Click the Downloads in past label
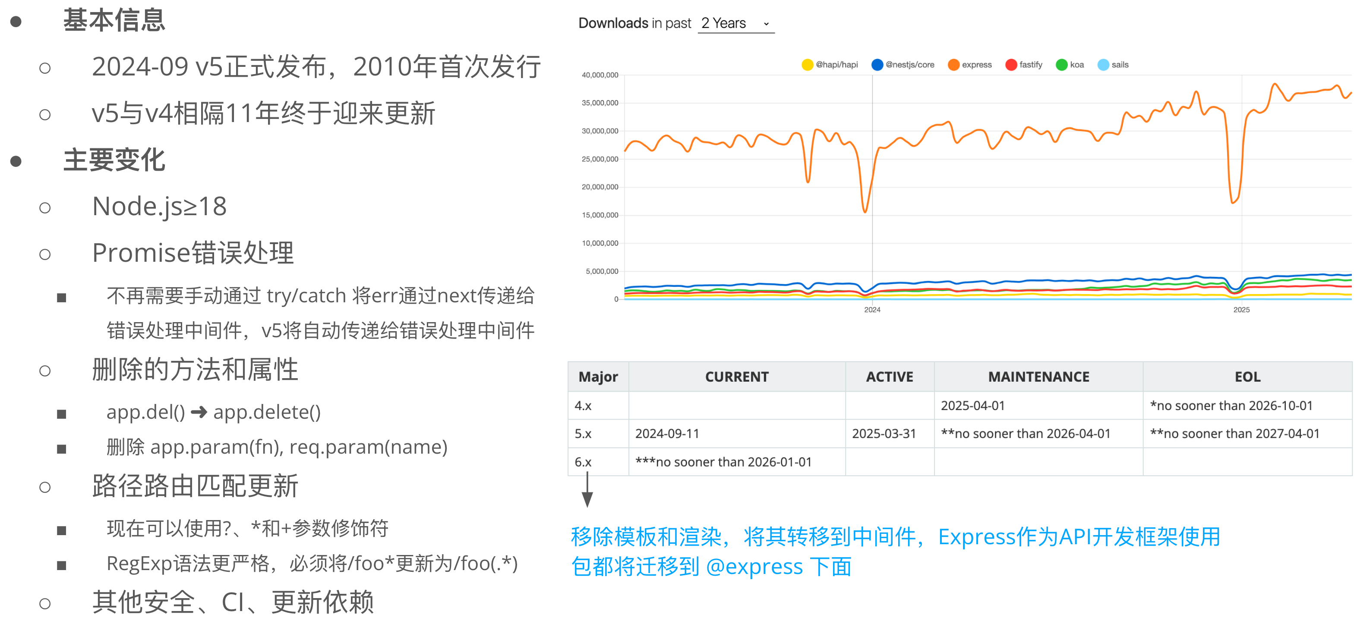 coord(634,23)
